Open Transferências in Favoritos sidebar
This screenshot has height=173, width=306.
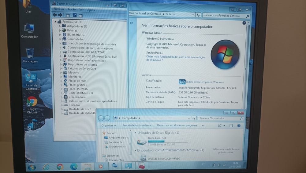[x=117, y=146]
